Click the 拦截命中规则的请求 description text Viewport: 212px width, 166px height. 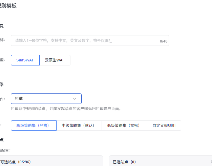(66, 109)
